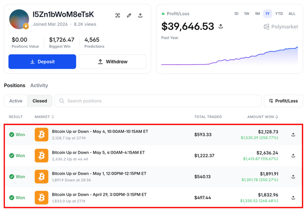Click Bitcoin icon for May 1 market
Image resolution: width=307 pixels, height=216 pixels.
point(42,177)
